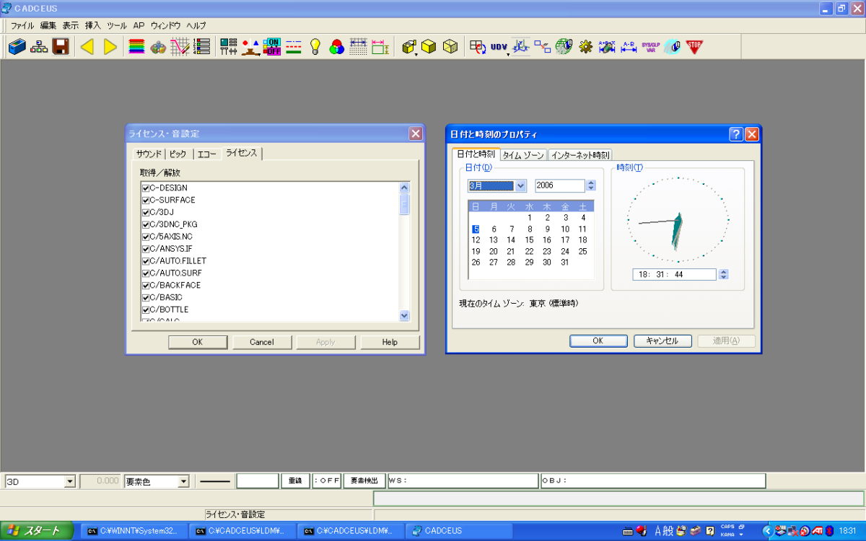Open the 表示 menu

tap(71, 25)
